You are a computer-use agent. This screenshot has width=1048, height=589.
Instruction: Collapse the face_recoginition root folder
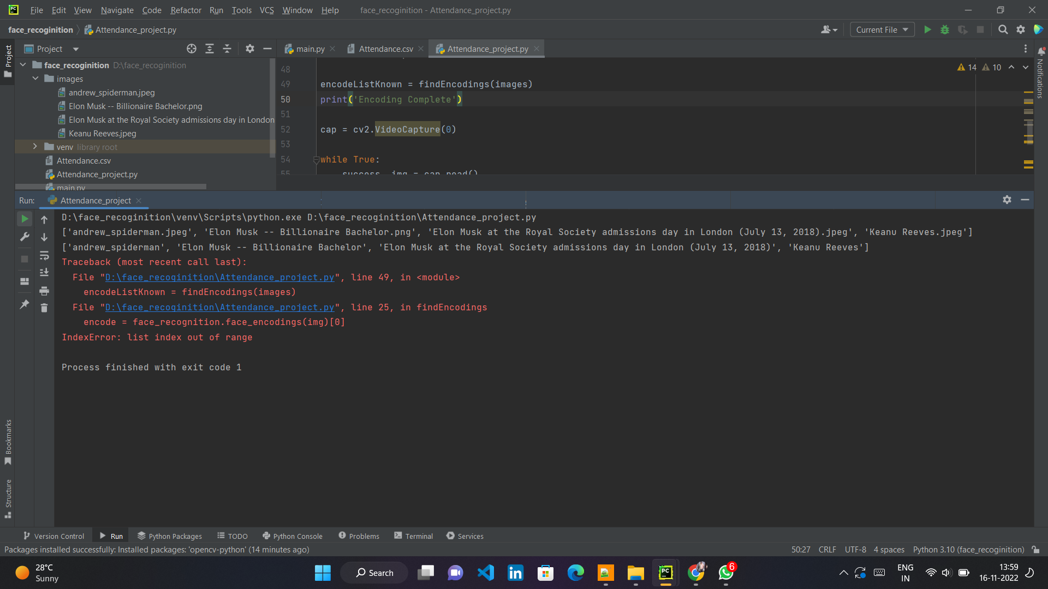(x=23, y=65)
